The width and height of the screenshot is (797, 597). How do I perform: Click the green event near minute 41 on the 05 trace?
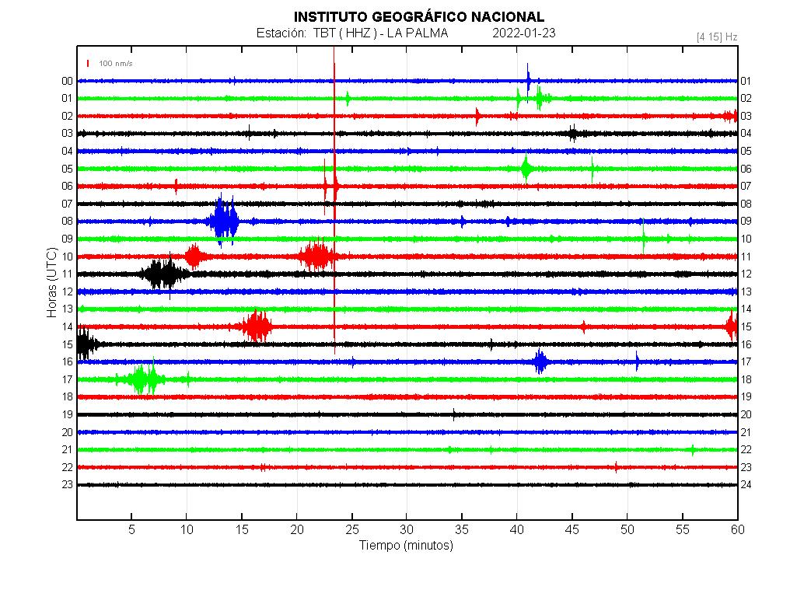(526, 169)
